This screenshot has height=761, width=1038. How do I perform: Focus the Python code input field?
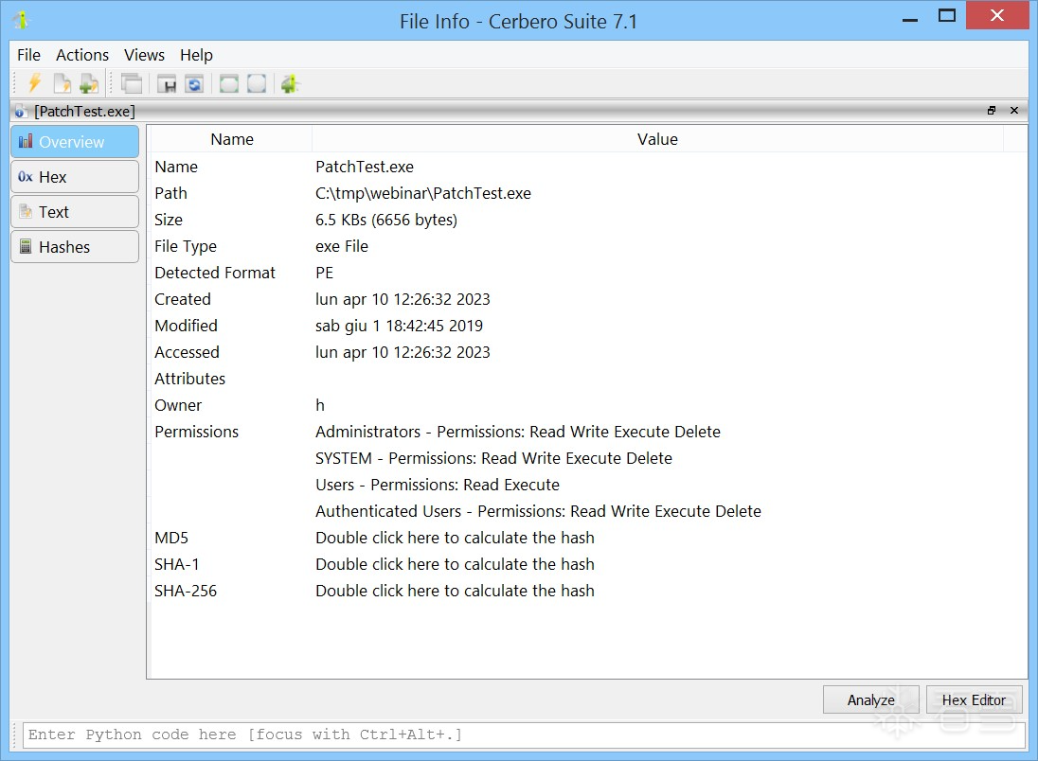[x=524, y=734]
